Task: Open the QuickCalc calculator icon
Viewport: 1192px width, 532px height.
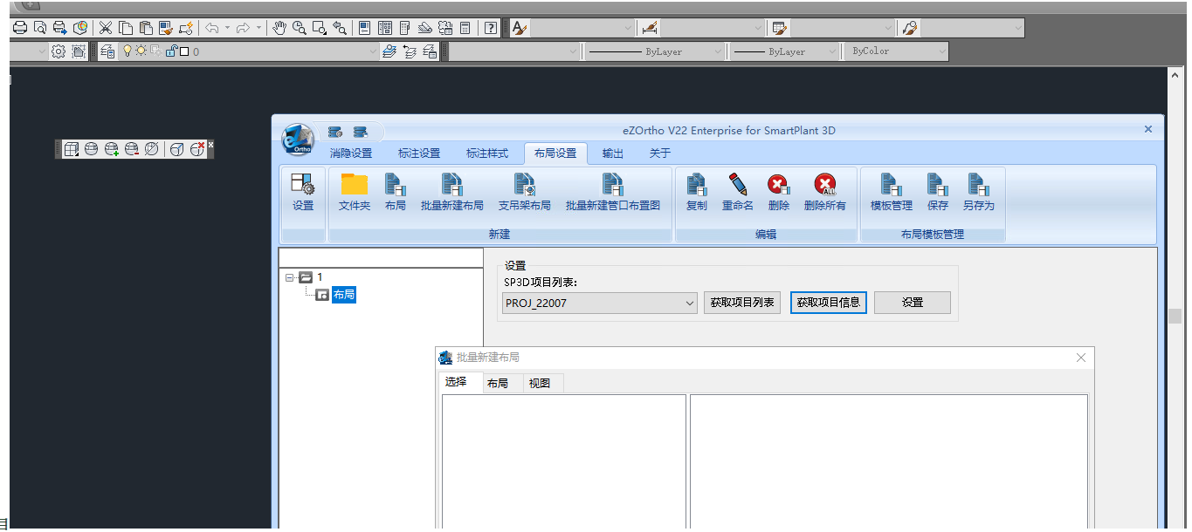Action: 465,27
